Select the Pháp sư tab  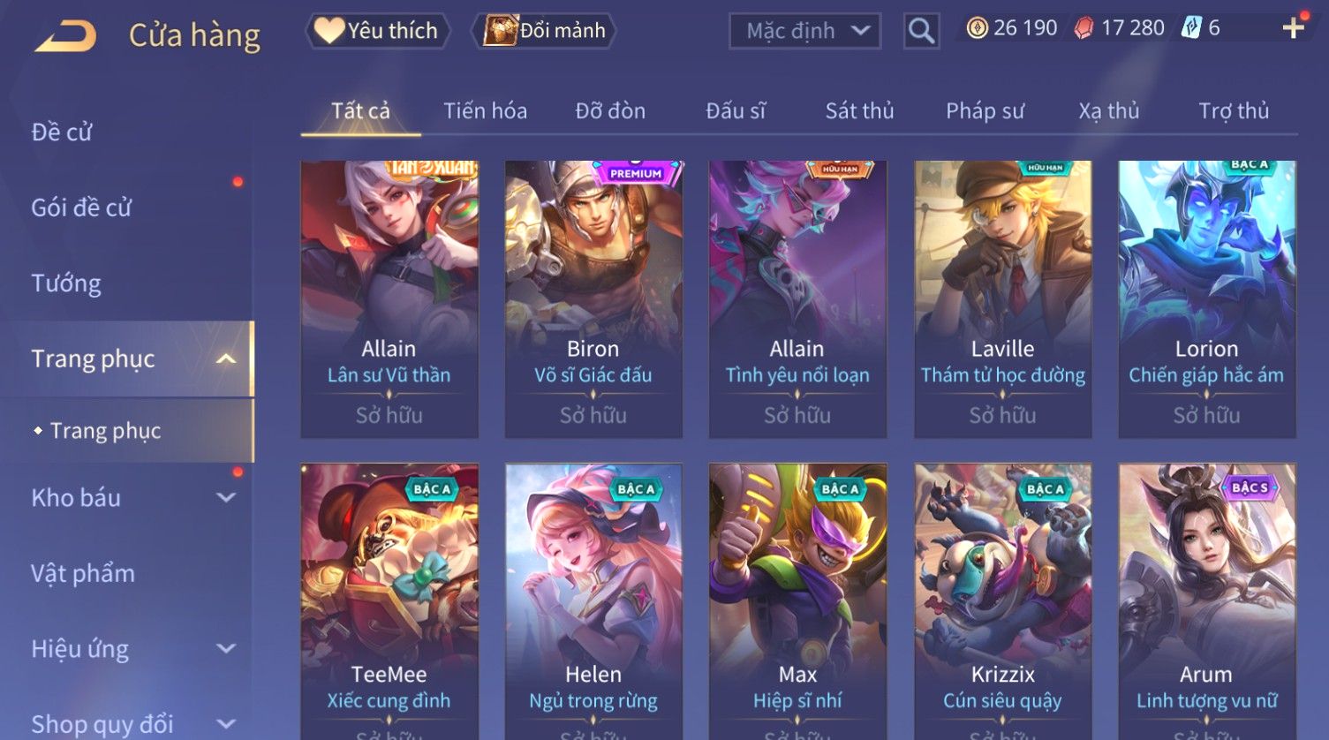(x=985, y=111)
